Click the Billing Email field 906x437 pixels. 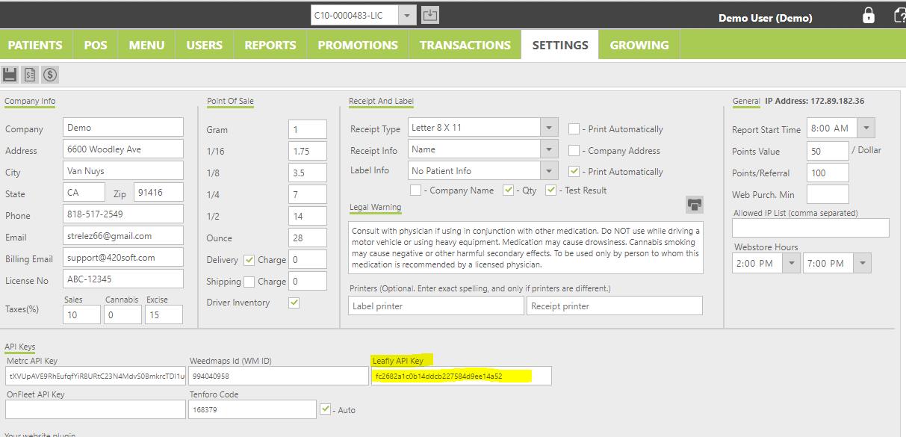123,257
